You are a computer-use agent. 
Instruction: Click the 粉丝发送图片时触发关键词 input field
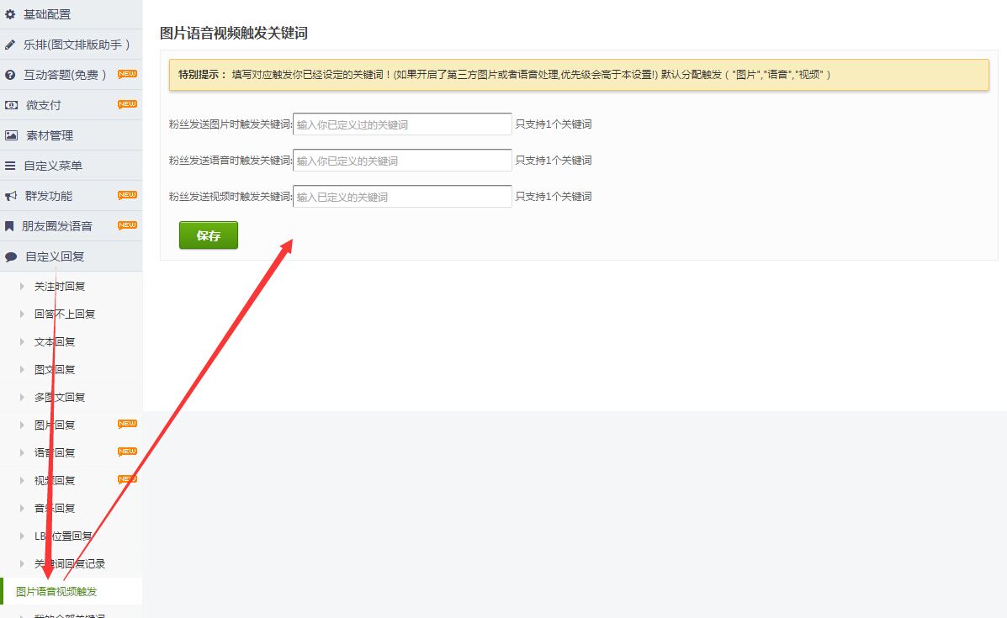point(402,124)
